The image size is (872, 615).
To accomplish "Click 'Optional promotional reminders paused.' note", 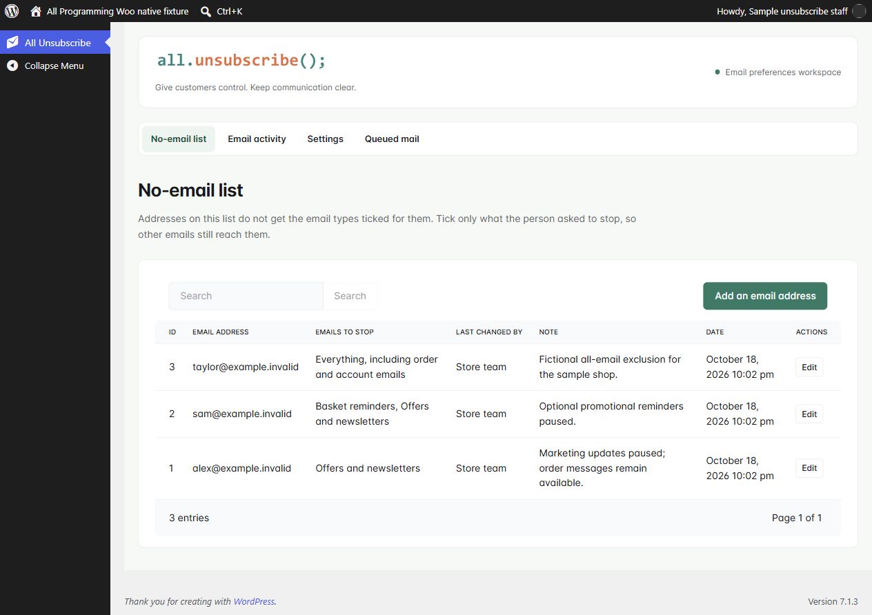I will 611,414.
